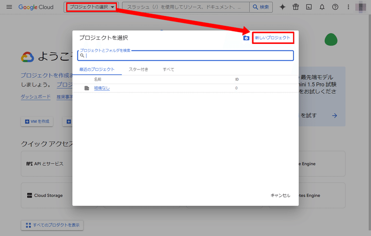Open the help question mark icon
The image size is (371, 236).
coord(335,7)
